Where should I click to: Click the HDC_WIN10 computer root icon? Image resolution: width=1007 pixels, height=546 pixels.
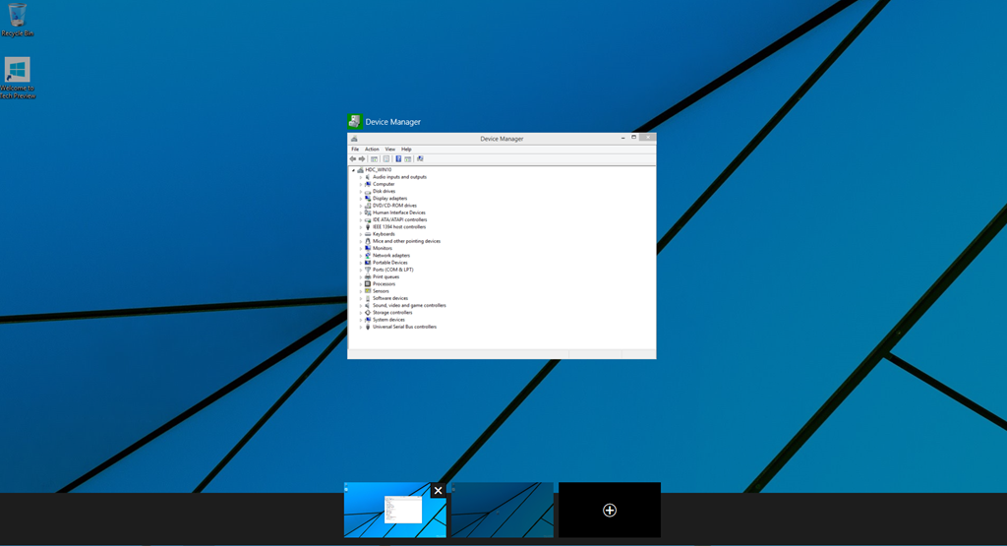(x=360, y=169)
